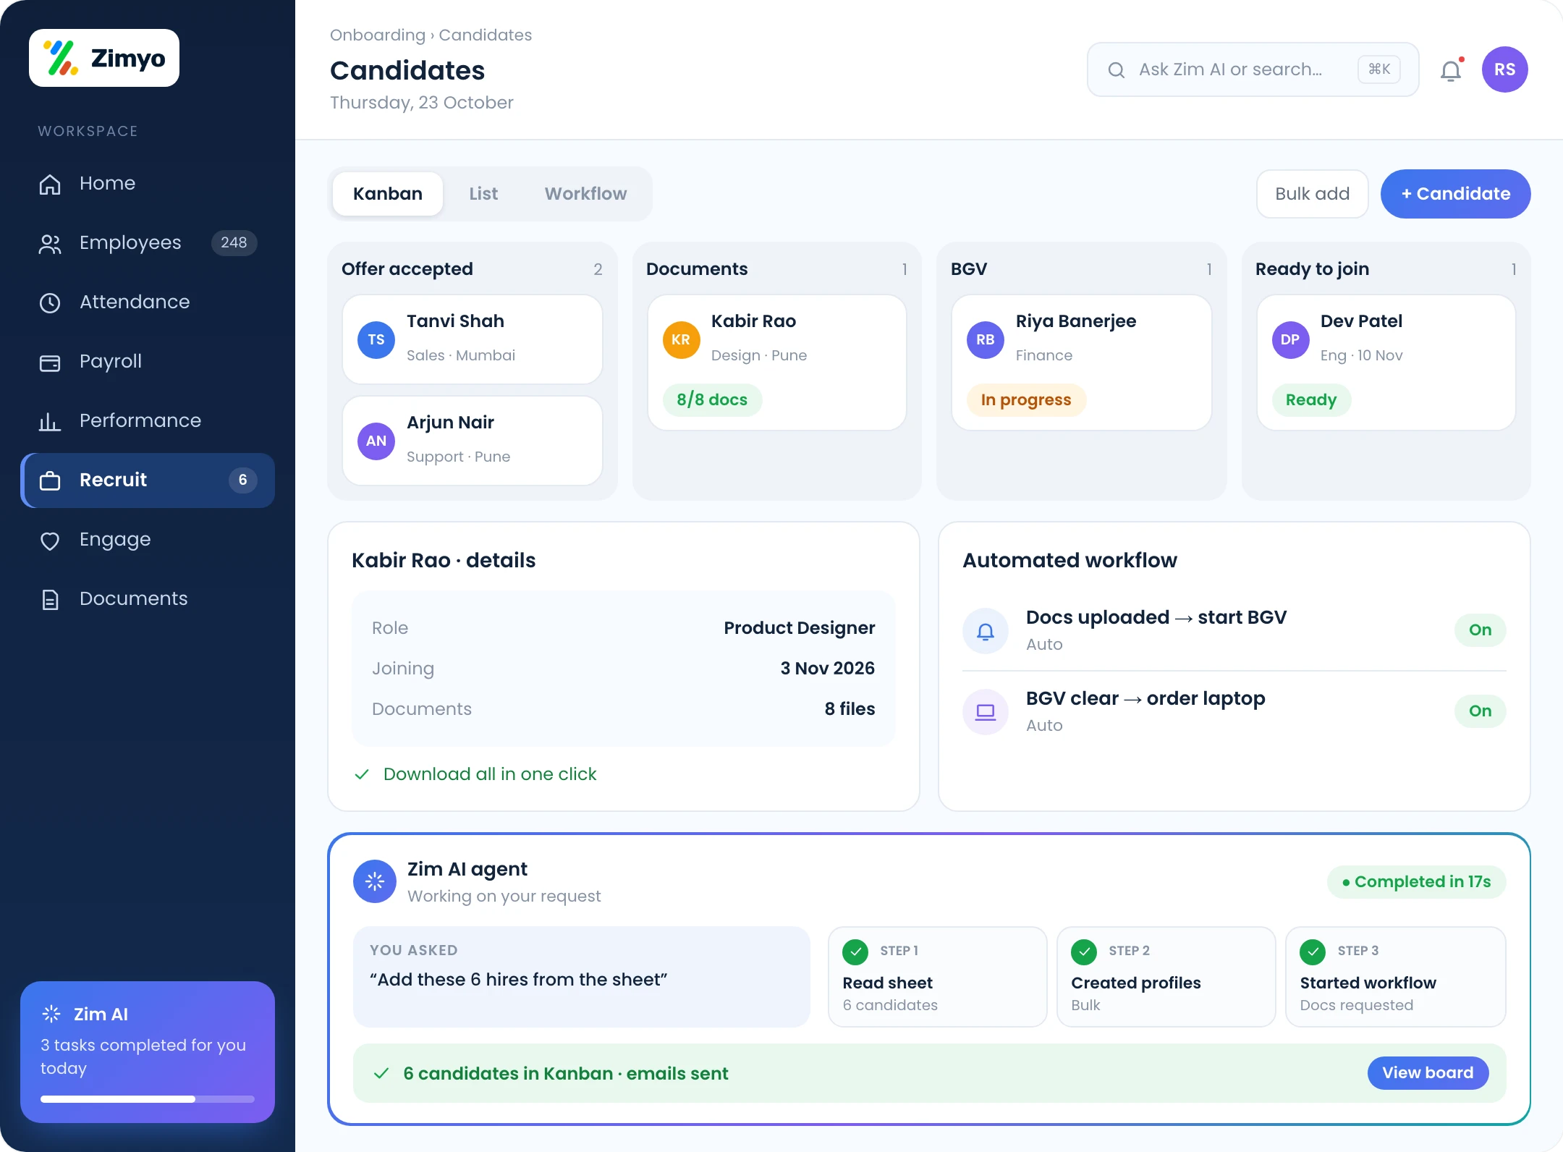Click the Offer accepted column header
This screenshot has height=1152, width=1563.
pyautogui.click(x=407, y=269)
